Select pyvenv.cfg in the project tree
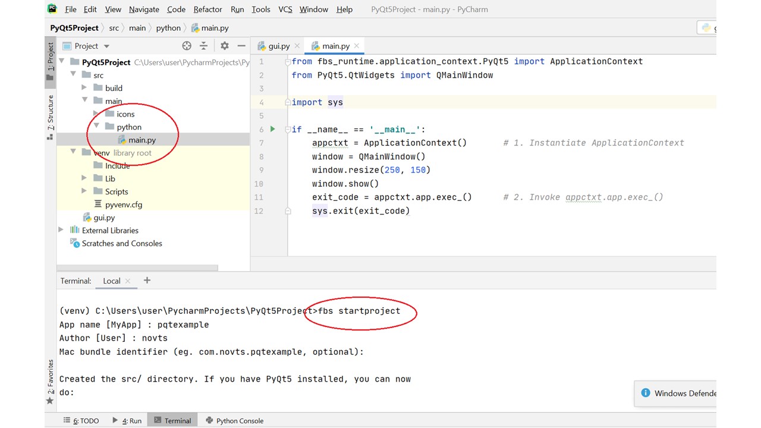This screenshot has height=428, width=761. [x=123, y=204]
